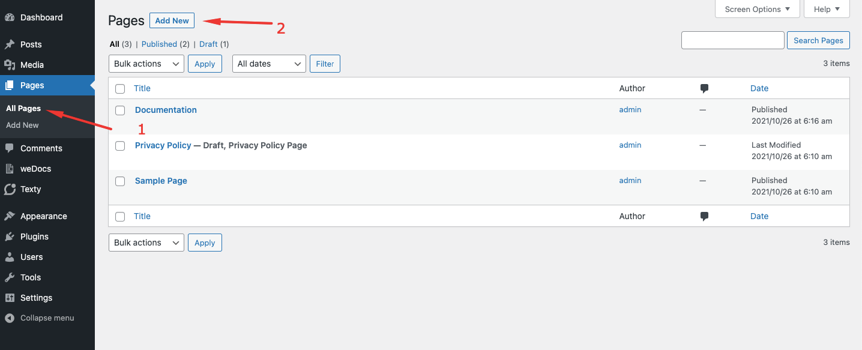Open the Sample Page link
862x350 pixels.
pos(160,180)
